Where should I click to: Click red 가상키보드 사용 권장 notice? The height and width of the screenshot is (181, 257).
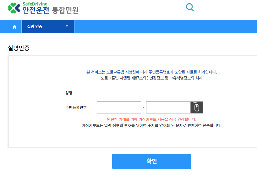click(x=152, y=119)
